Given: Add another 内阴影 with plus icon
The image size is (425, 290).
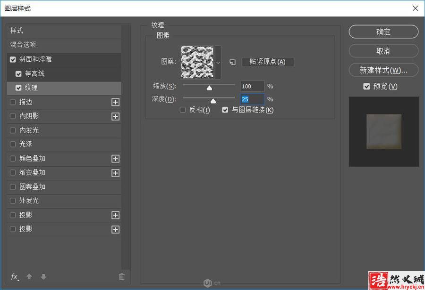Looking at the screenshot, I should tap(116, 116).
